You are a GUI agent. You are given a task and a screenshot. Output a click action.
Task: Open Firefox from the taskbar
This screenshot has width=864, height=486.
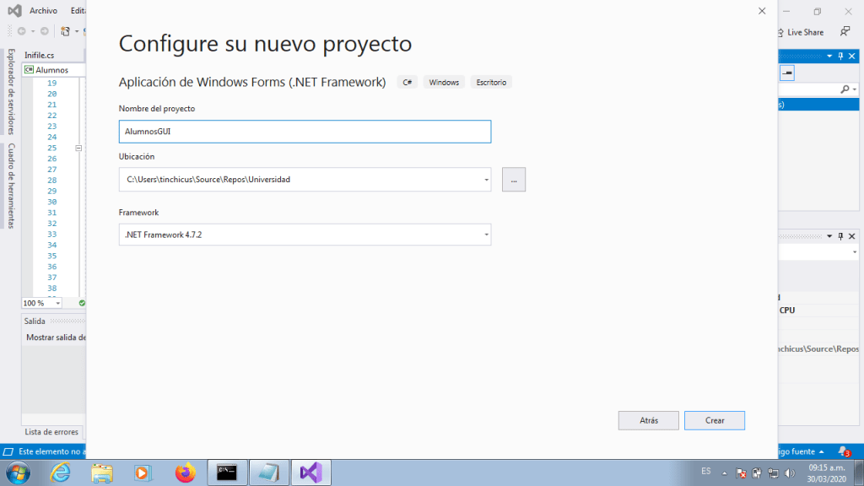[x=185, y=472]
